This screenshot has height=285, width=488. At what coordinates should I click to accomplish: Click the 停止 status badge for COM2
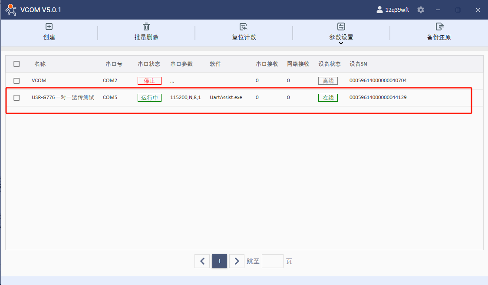pyautogui.click(x=149, y=81)
